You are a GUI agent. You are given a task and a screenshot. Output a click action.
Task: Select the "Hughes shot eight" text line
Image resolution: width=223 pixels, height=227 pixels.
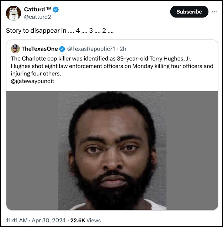click(x=112, y=66)
